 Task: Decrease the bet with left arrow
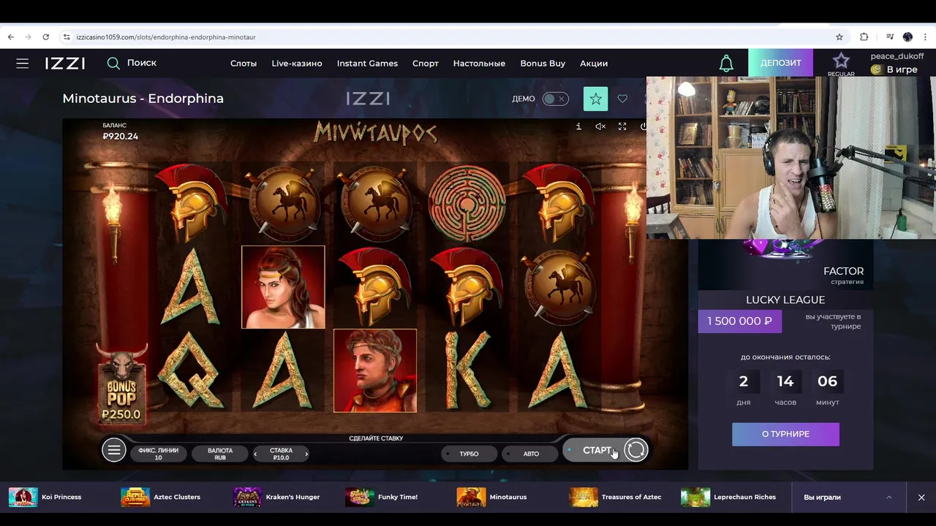[255, 454]
